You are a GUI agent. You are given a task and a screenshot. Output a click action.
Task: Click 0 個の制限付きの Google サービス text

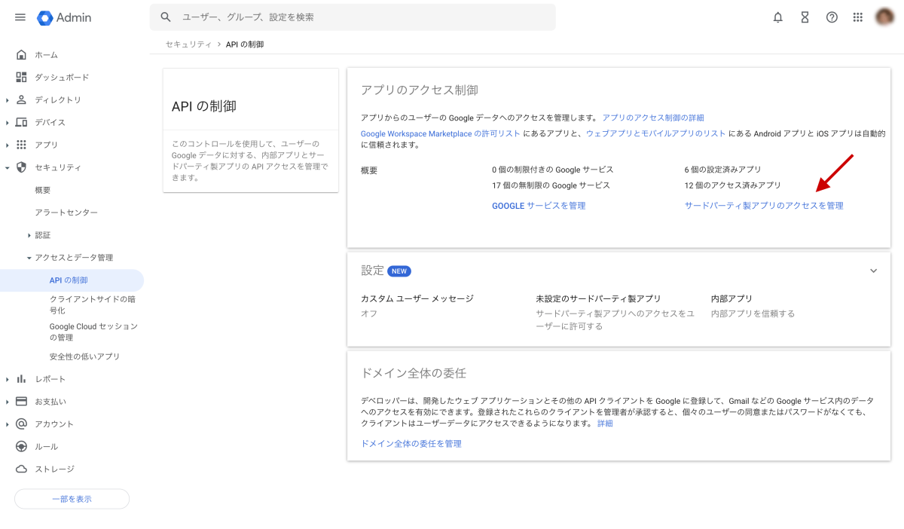tap(552, 170)
